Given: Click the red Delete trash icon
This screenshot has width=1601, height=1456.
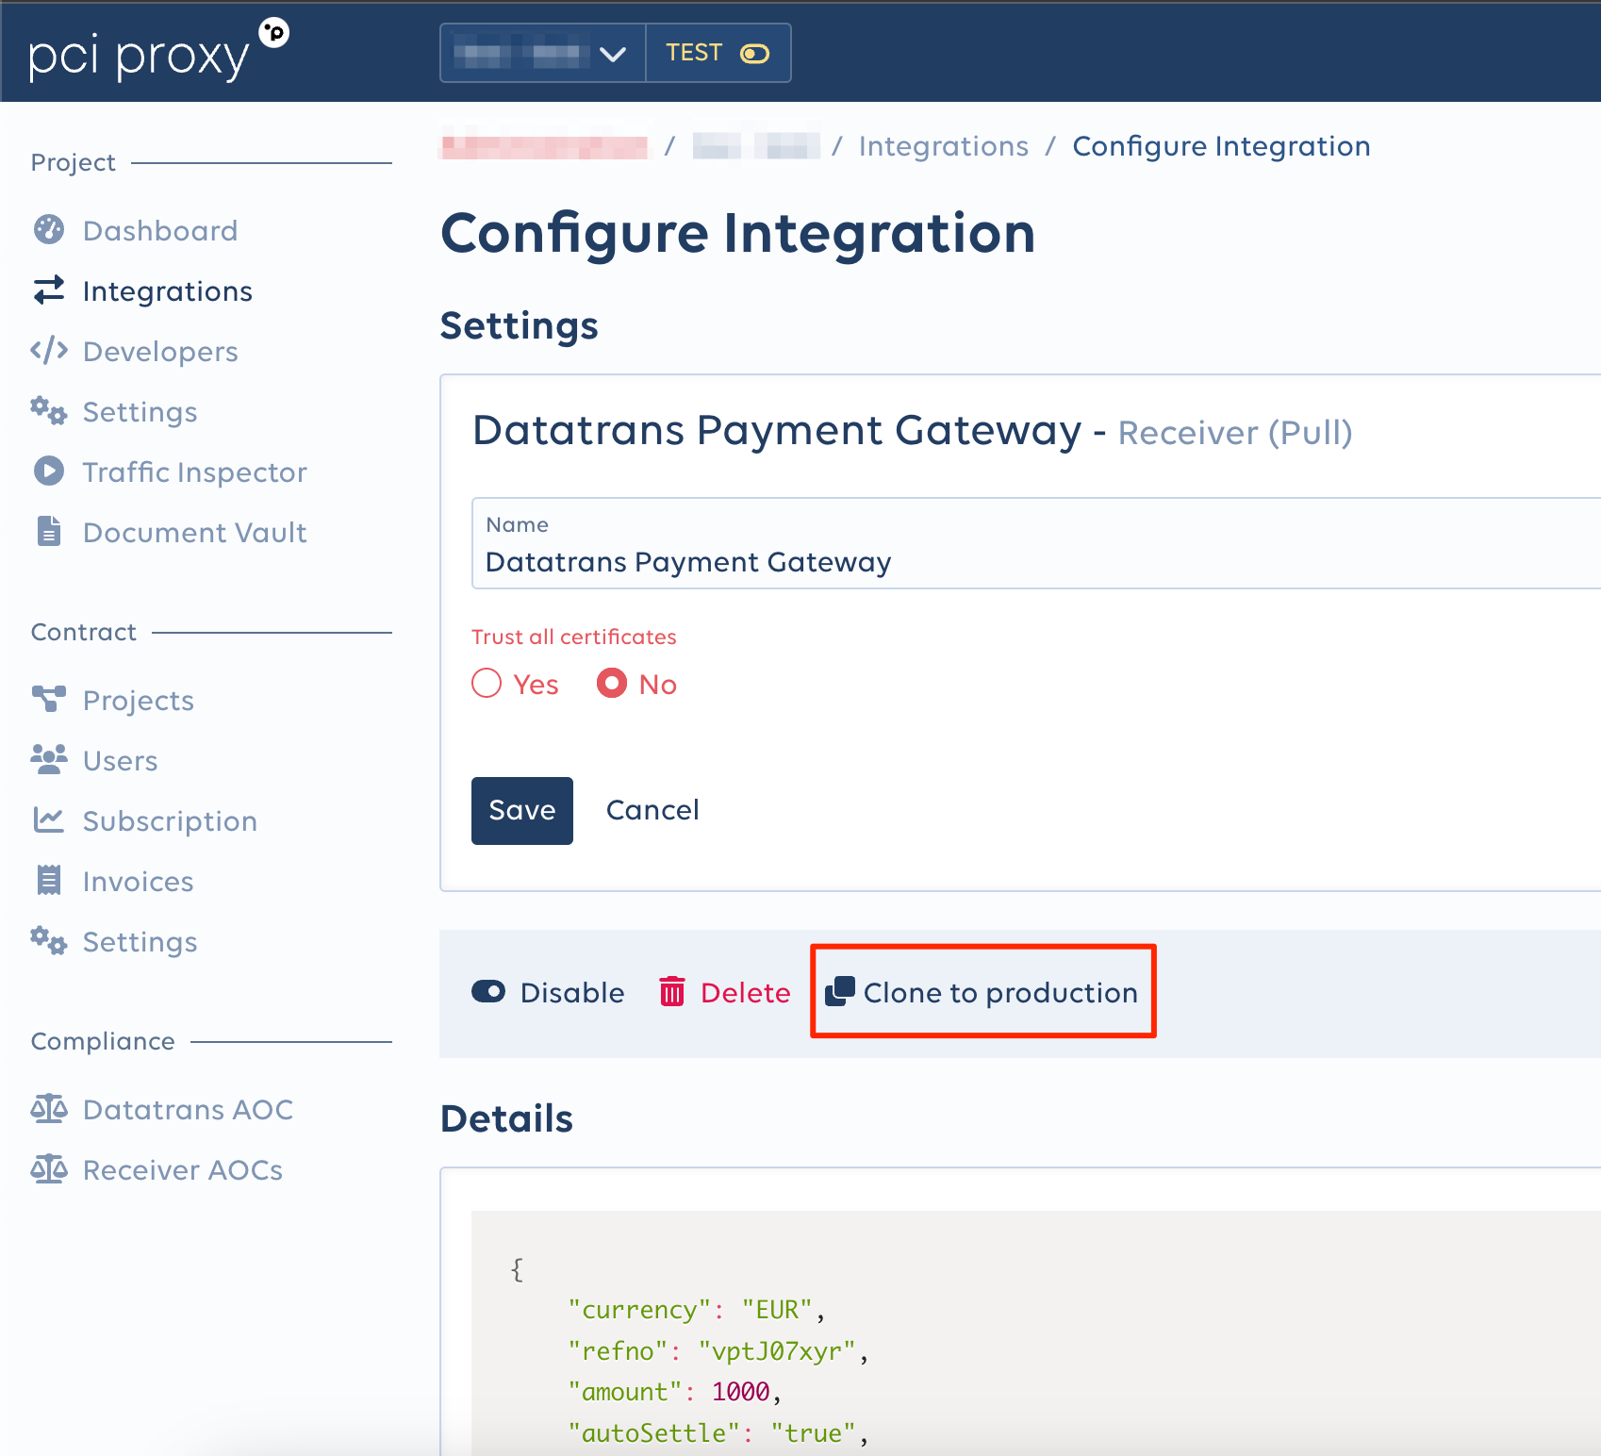Looking at the screenshot, I should pyautogui.click(x=672, y=991).
